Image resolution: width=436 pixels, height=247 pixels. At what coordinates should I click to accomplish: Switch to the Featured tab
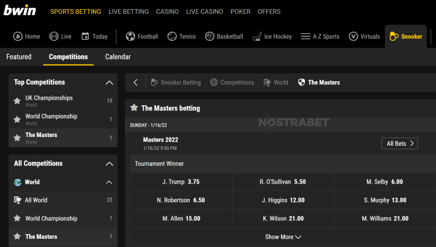(x=19, y=57)
